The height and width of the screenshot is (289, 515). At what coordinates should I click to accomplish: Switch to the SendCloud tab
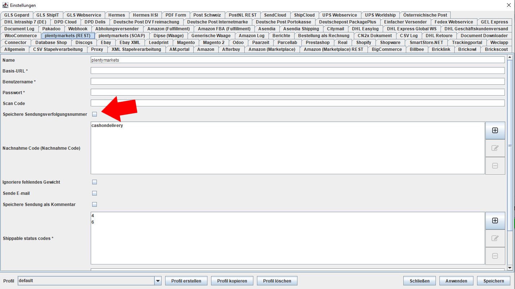[275, 15]
